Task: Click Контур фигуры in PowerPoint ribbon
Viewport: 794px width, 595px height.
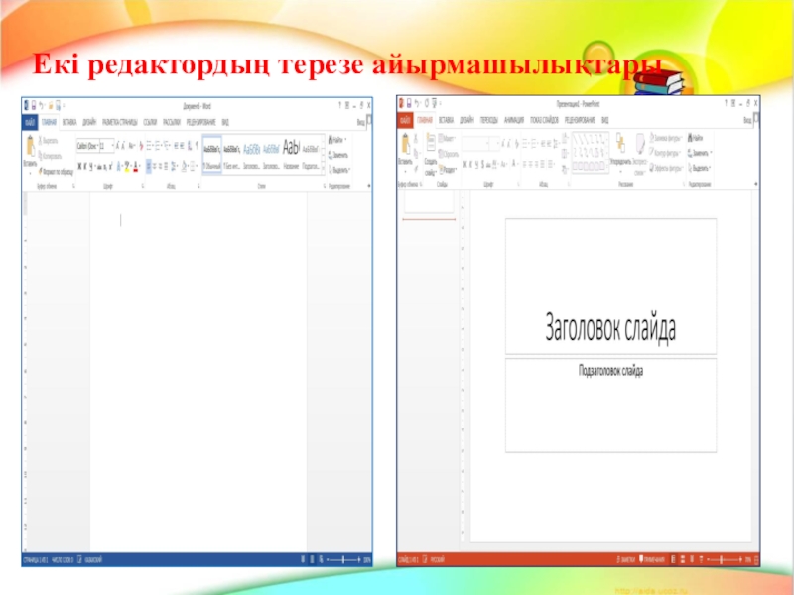Action: tap(665, 153)
